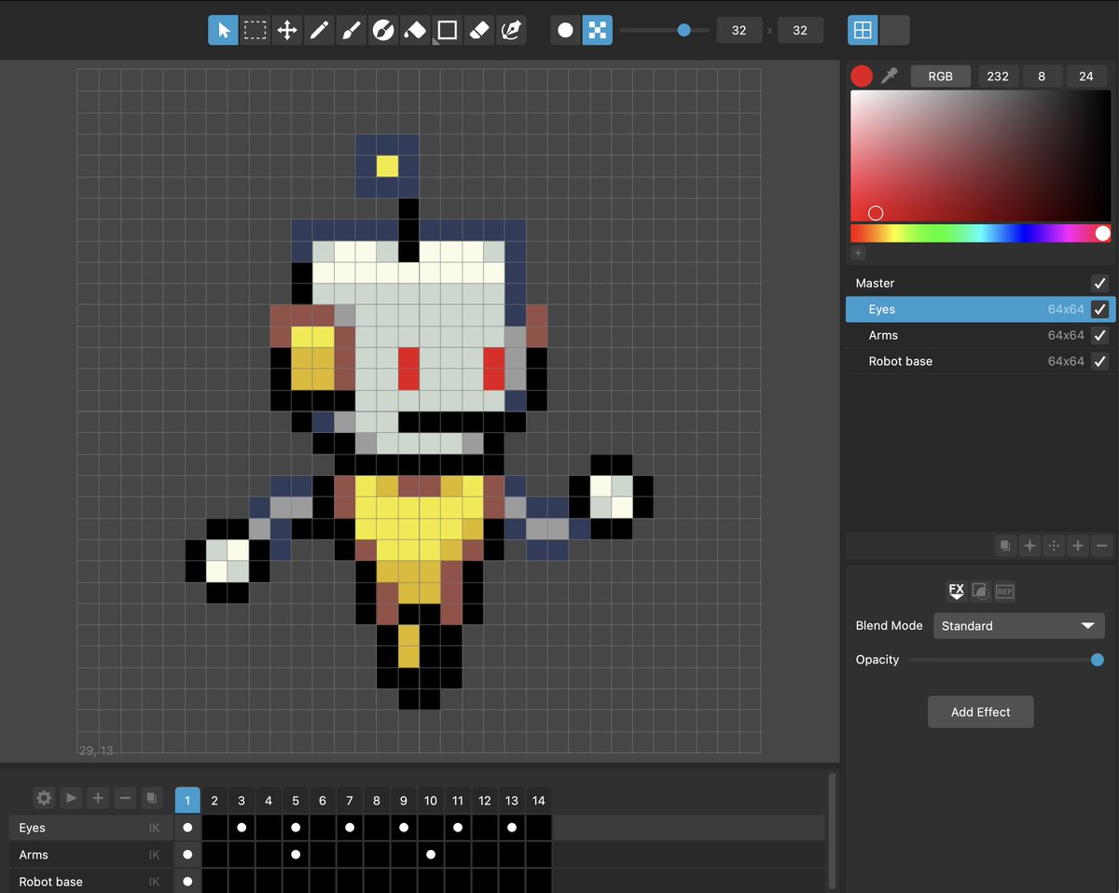Screen dimensions: 1119x893
Task: Add a new layer with plus icon
Action: [x=1078, y=546]
